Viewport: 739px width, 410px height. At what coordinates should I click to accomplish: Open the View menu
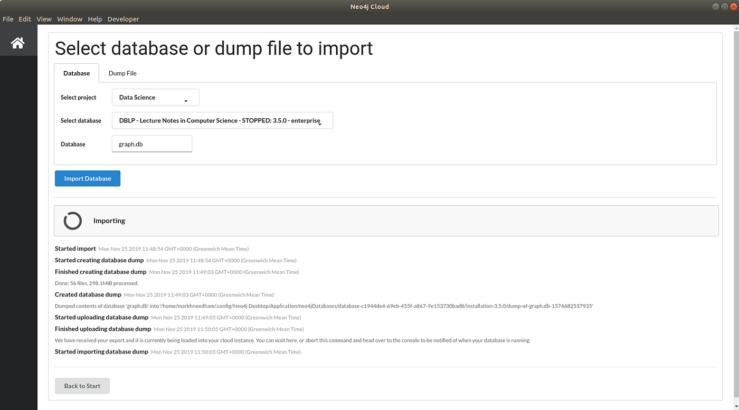[x=44, y=19]
